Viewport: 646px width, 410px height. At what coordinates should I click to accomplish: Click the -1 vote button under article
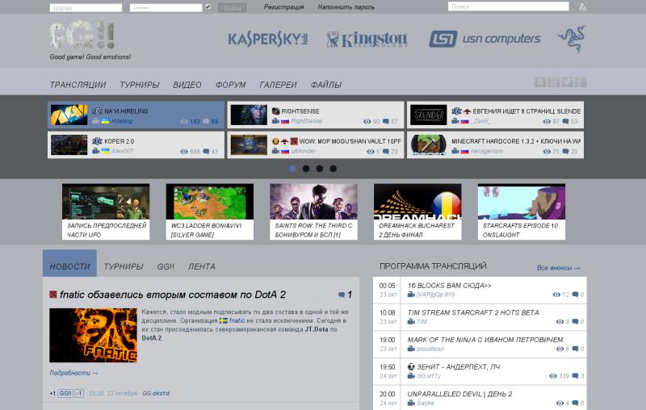coord(79,394)
